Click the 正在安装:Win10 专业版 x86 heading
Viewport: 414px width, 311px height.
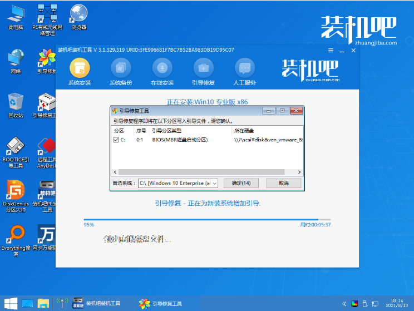click(x=207, y=102)
